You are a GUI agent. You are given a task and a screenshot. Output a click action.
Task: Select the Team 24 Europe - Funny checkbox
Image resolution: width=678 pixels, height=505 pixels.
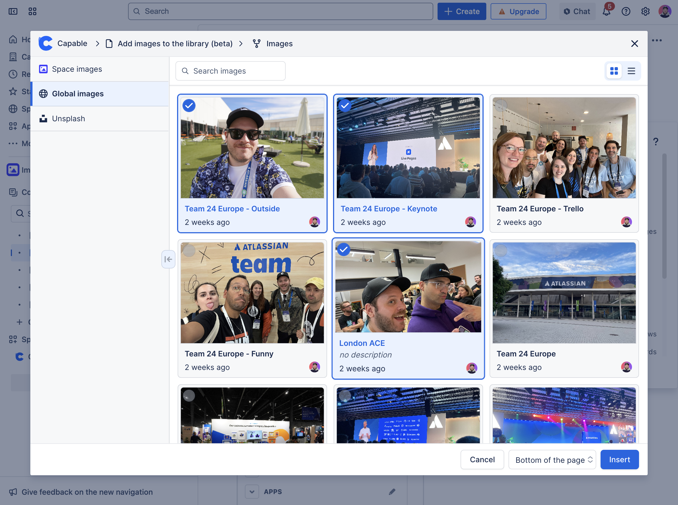click(x=189, y=251)
